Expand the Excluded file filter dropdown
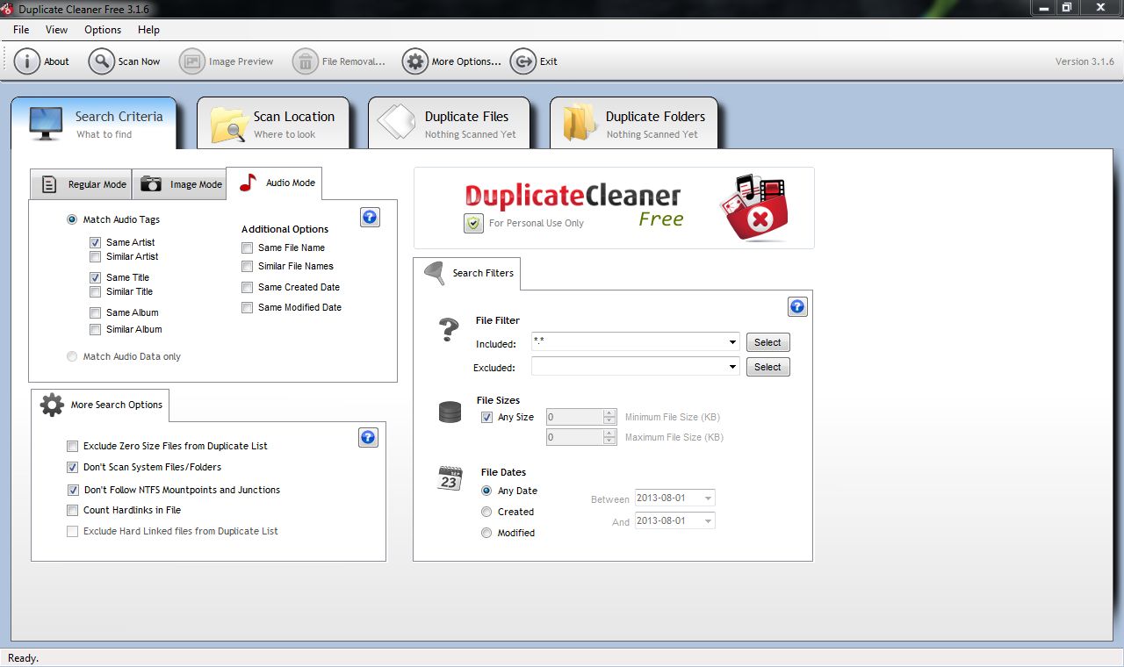Image resolution: width=1124 pixels, height=667 pixels. [732, 367]
